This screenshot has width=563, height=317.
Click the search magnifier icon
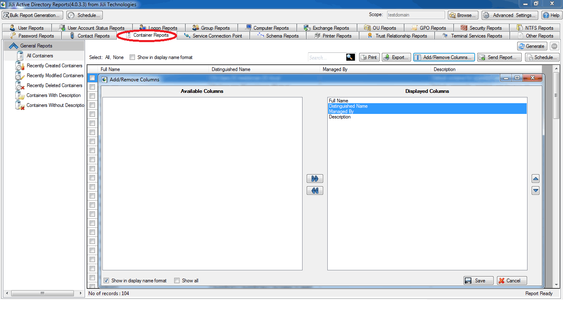tap(350, 57)
